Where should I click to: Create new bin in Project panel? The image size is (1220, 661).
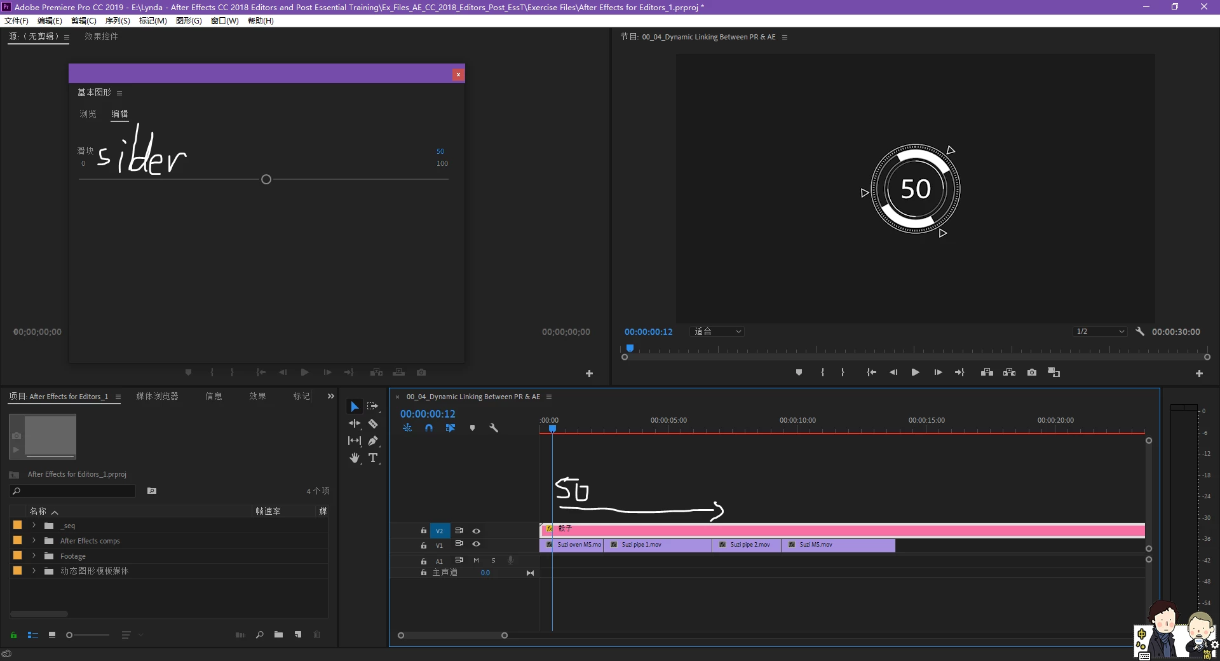[278, 634]
